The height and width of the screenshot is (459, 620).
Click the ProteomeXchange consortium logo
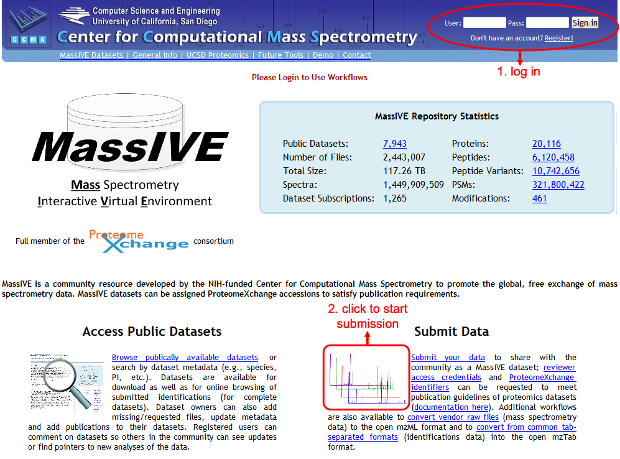(139, 241)
